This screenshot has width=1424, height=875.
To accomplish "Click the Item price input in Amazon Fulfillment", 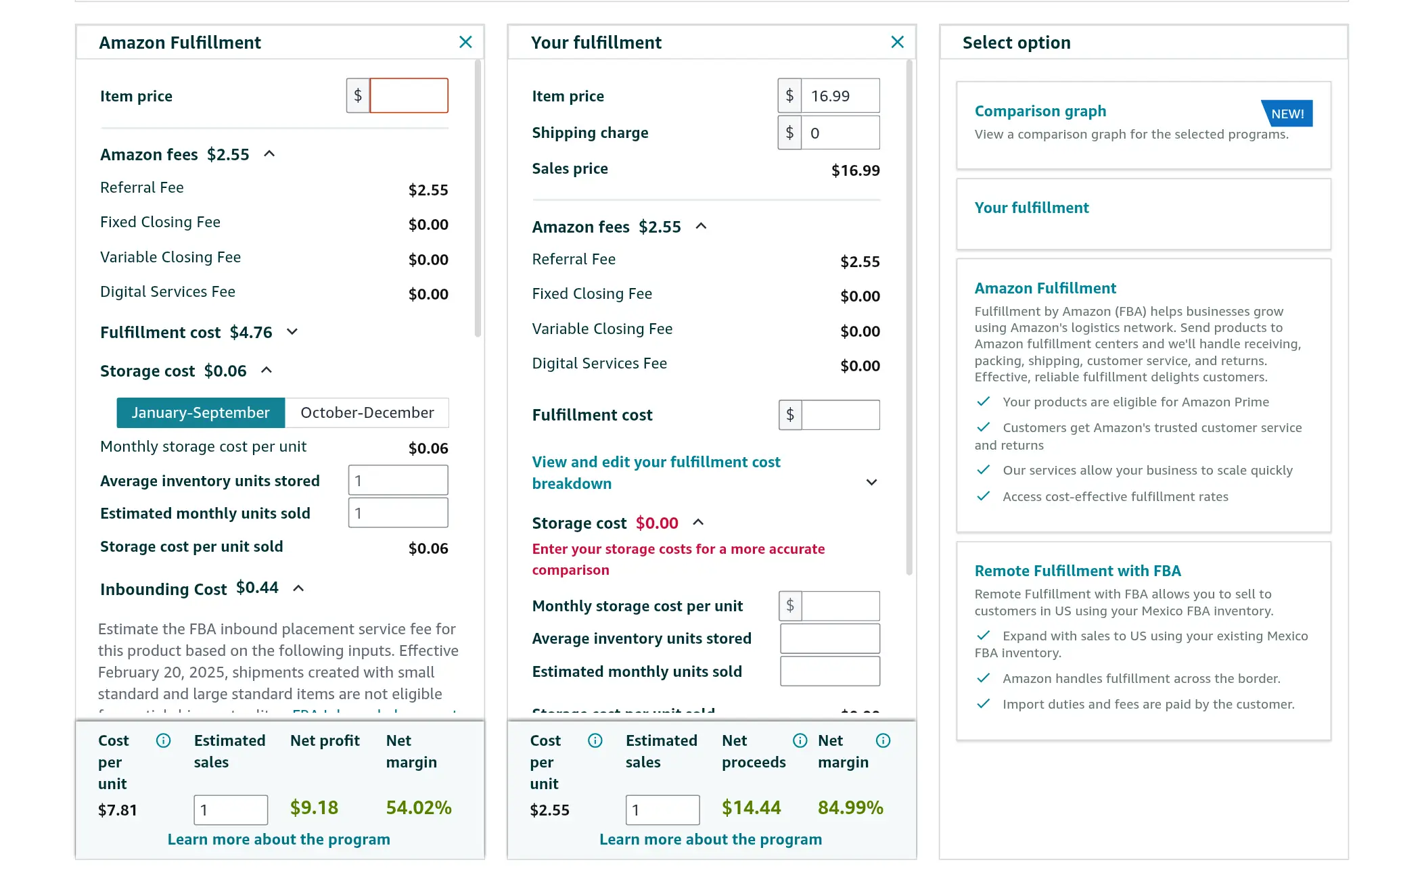I will coord(409,95).
